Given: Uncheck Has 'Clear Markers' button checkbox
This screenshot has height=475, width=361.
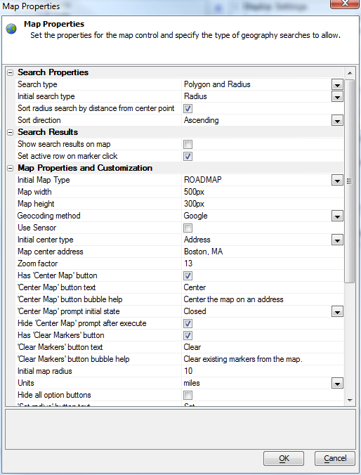Looking at the screenshot, I should [188, 335].
